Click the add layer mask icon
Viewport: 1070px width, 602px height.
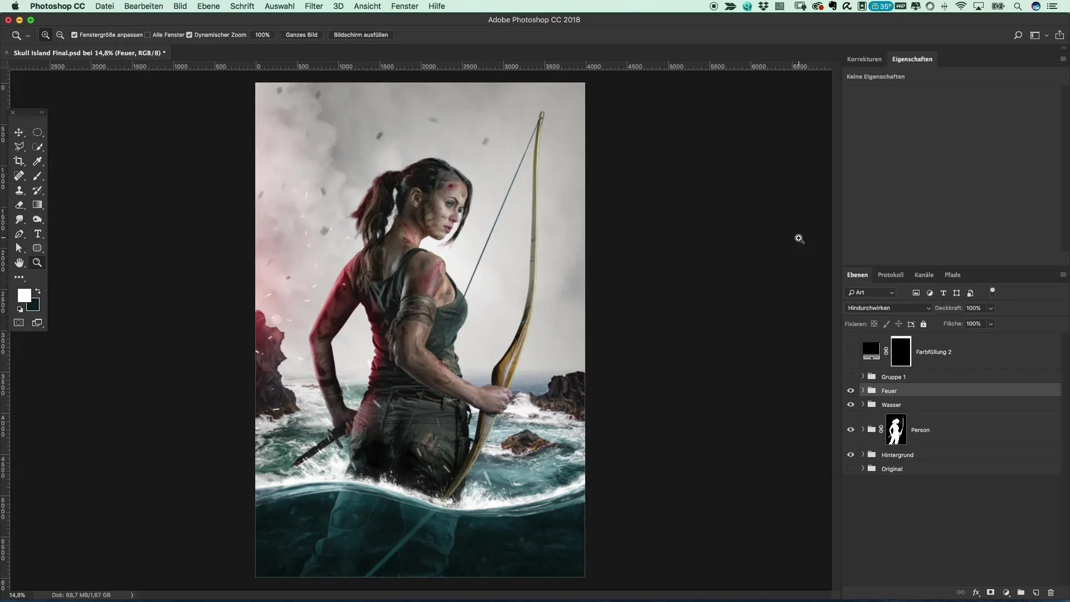pyautogui.click(x=990, y=593)
